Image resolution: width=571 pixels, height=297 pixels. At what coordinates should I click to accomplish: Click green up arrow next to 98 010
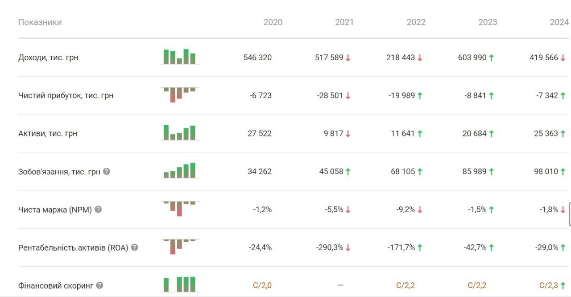tap(563, 171)
